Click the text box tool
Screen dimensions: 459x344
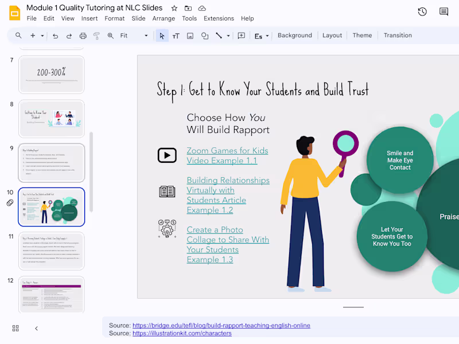(176, 36)
